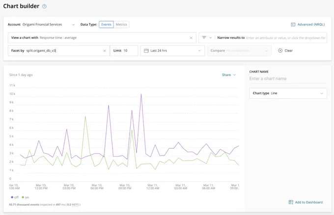Clear the Response time average field
The height and width of the screenshot is (215, 334).
(191, 38)
